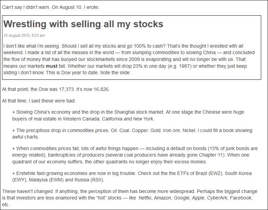Click the word 'CyberArk' in the closing paragraph
Screen dimensions: 268x210
pyautogui.click(x=217, y=198)
